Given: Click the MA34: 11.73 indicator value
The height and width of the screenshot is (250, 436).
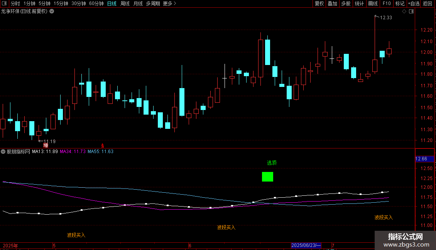Looking at the screenshot, I should pos(73,152).
